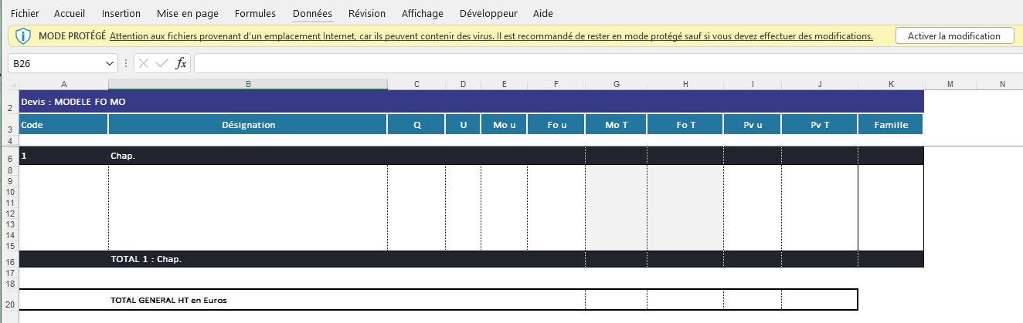Click Activer la modification button
This screenshot has height=323, width=1023.
coord(954,36)
